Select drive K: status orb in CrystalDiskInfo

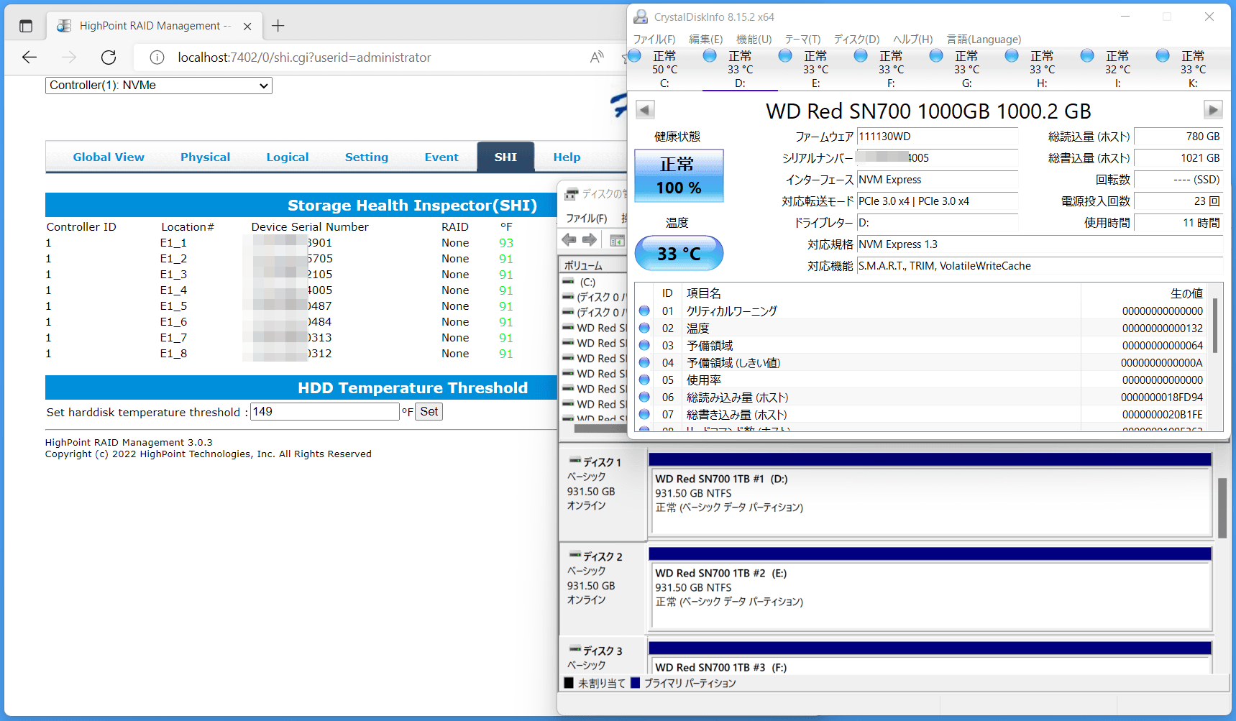1163,56
